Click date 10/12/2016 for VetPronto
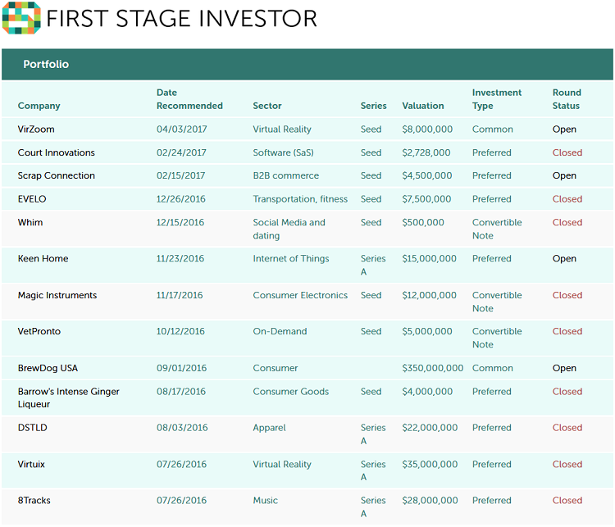615x527 pixels. 180,331
